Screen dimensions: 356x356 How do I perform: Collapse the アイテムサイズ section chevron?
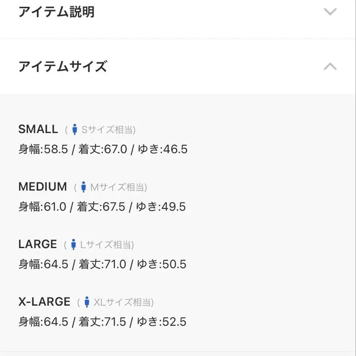(330, 66)
